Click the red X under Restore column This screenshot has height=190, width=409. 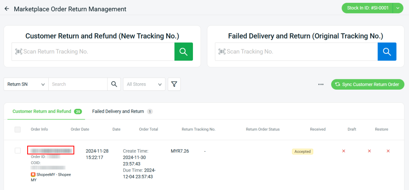click(388, 151)
